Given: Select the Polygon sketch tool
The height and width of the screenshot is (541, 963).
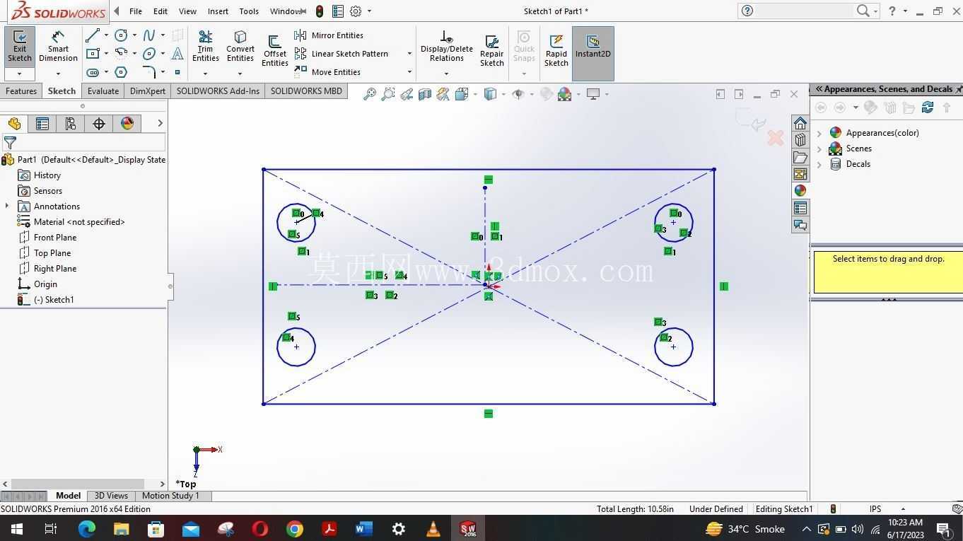Looking at the screenshot, I should 121,72.
